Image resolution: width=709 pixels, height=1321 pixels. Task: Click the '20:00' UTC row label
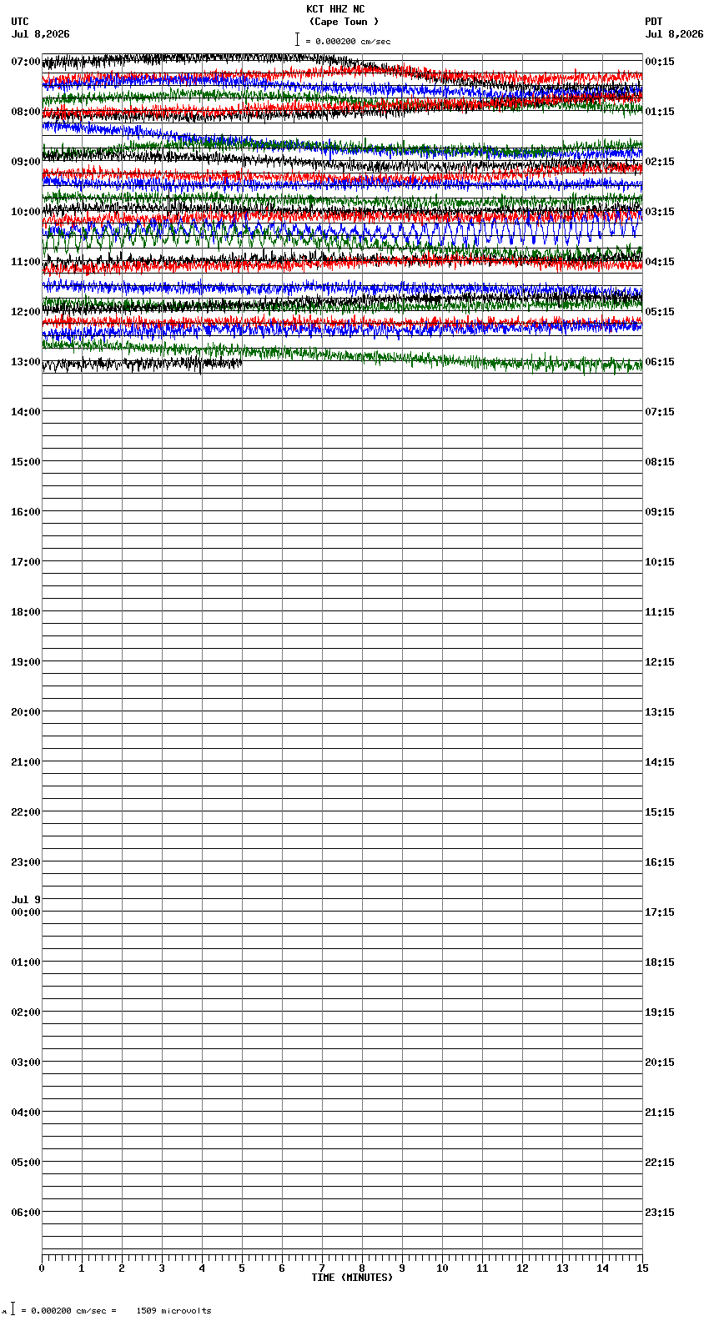[26, 712]
